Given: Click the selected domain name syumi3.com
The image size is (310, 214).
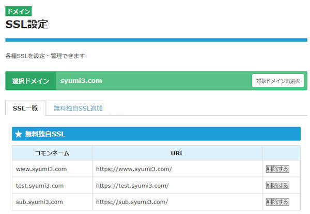Looking at the screenshot, I should [81, 81].
